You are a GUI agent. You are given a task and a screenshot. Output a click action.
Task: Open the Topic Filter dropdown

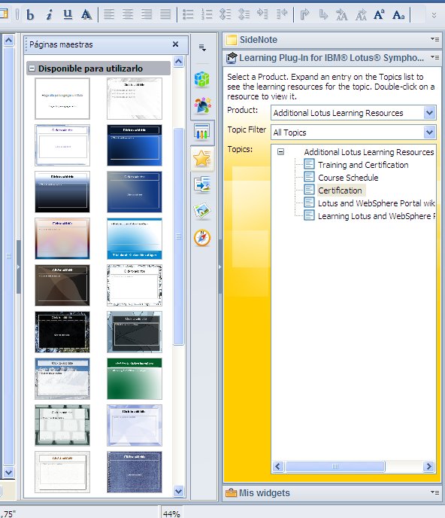point(429,133)
